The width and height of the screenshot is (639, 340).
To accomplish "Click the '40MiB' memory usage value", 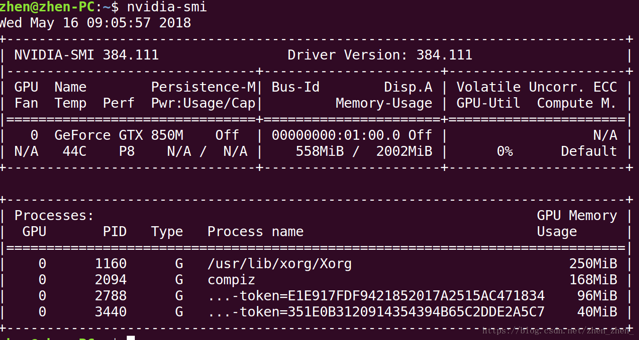I will 597,312.
